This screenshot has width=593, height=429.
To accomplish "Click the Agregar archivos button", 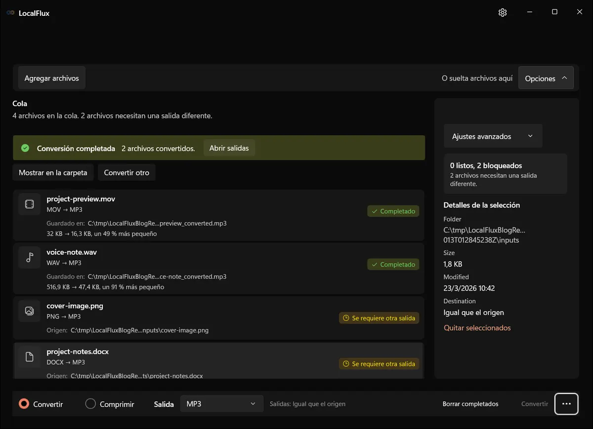I will click(x=52, y=78).
